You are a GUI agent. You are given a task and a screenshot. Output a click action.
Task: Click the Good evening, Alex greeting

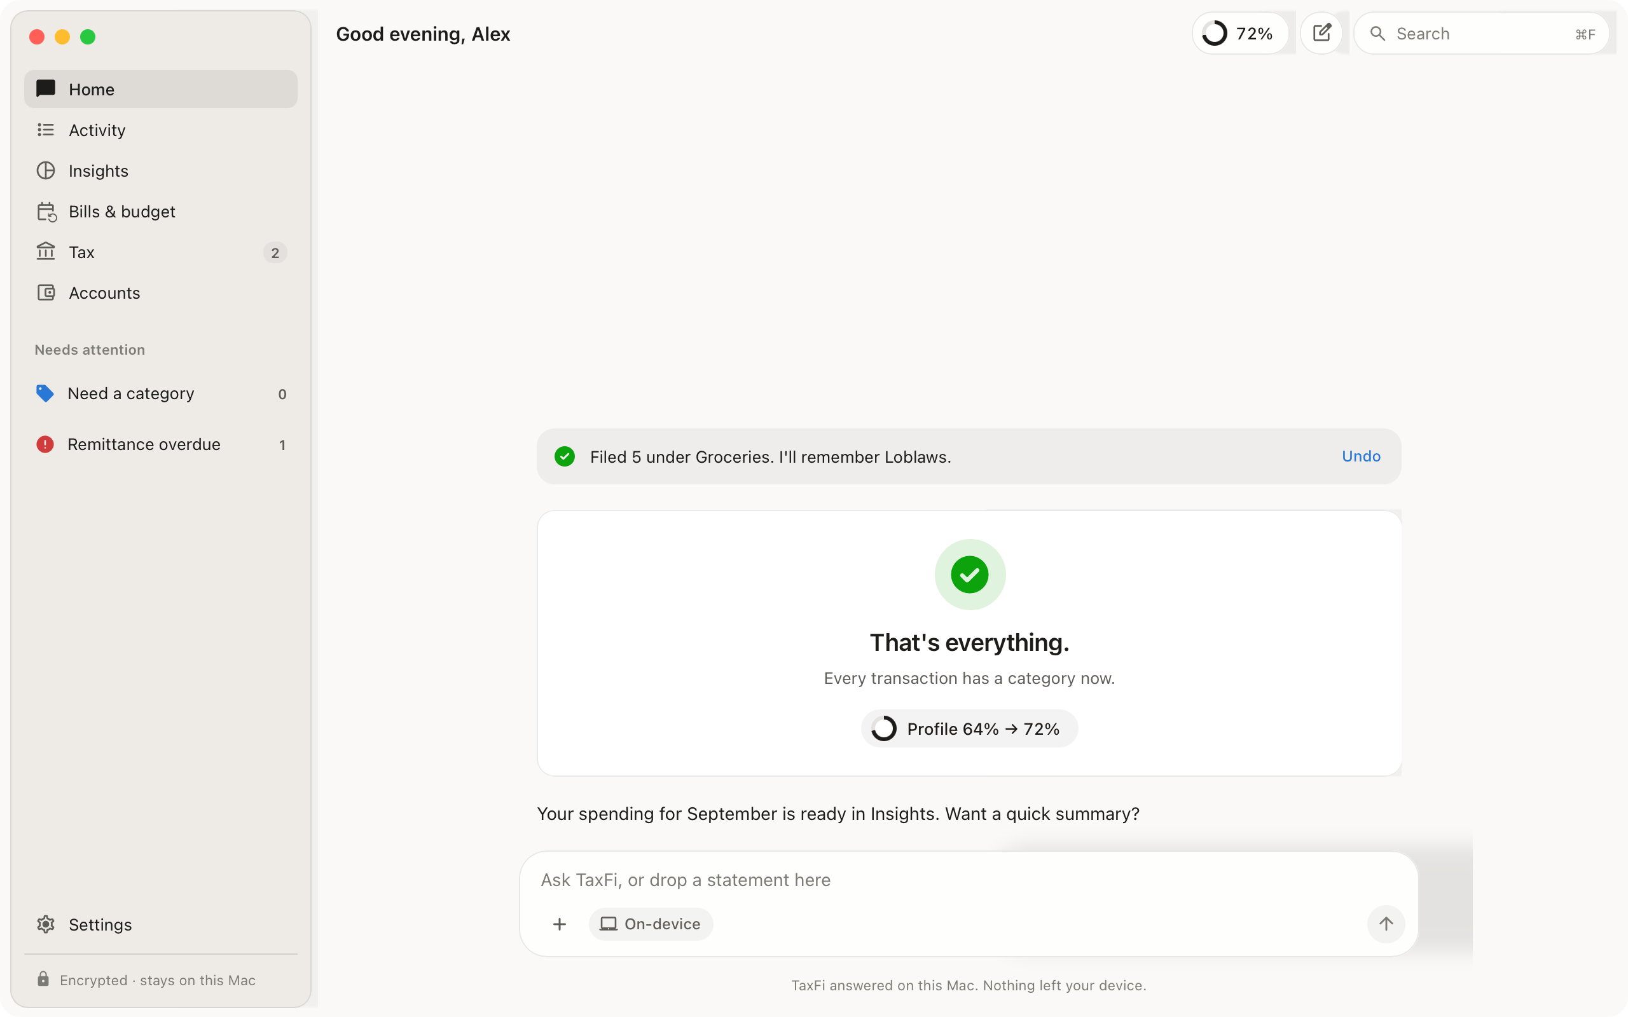423,34
